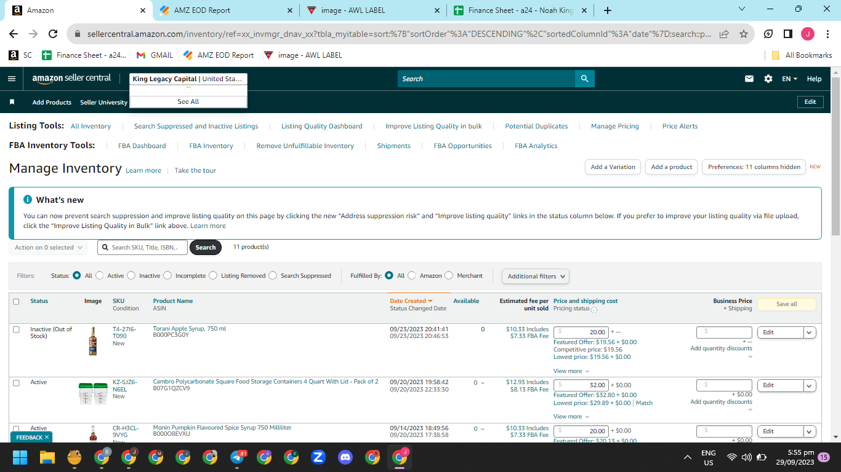Click the magnifier button beside the top Search bar
The image size is (841, 472).
584,79
